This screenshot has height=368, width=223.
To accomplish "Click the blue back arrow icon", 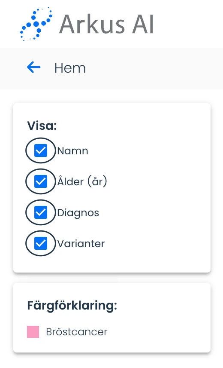I will [x=34, y=67].
